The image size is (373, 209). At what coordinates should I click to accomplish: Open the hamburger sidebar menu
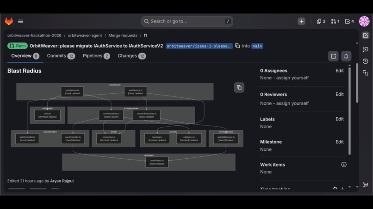21,21
